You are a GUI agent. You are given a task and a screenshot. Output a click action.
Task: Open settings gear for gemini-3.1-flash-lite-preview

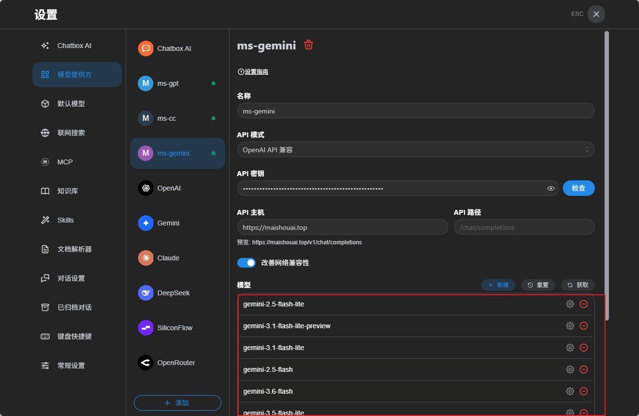[570, 326]
